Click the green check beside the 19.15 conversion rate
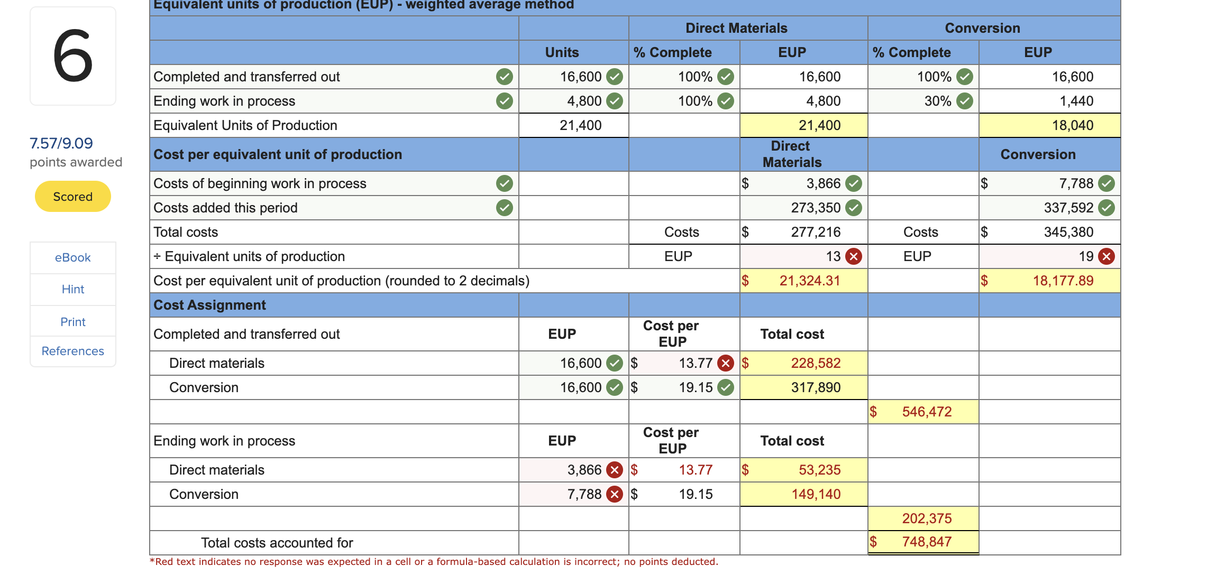 pyautogui.click(x=725, y=387)
